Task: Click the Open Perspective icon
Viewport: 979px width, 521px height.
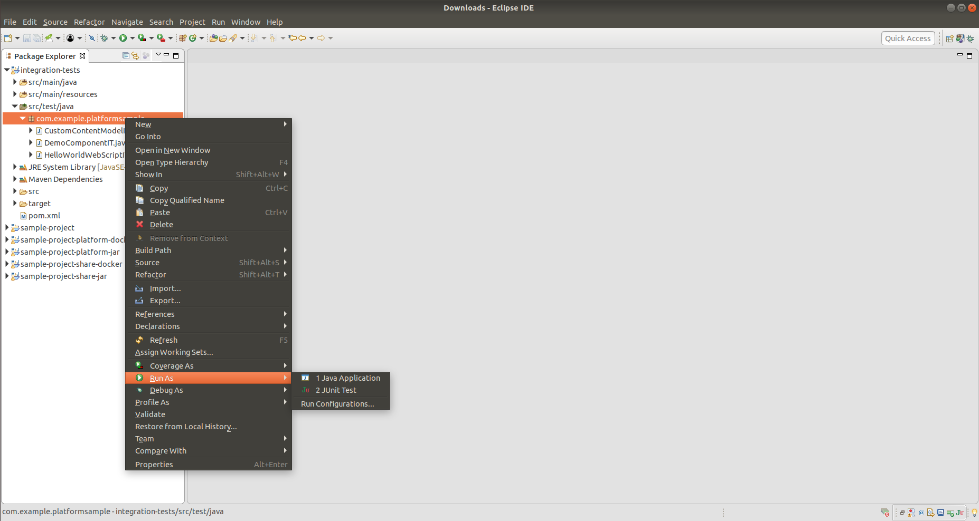Action: pos(949,38)
